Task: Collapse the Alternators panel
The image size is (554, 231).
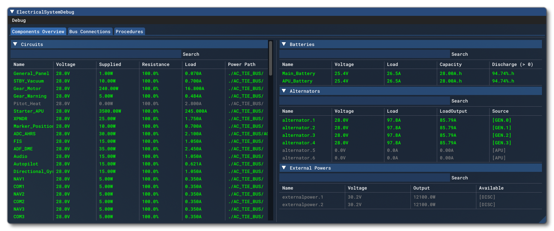Action: (x=283, y=91)
